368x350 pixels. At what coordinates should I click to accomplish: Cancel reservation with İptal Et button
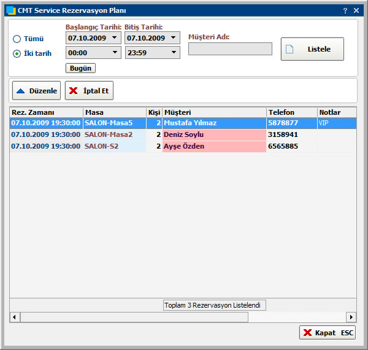click(x=90, y=91)
